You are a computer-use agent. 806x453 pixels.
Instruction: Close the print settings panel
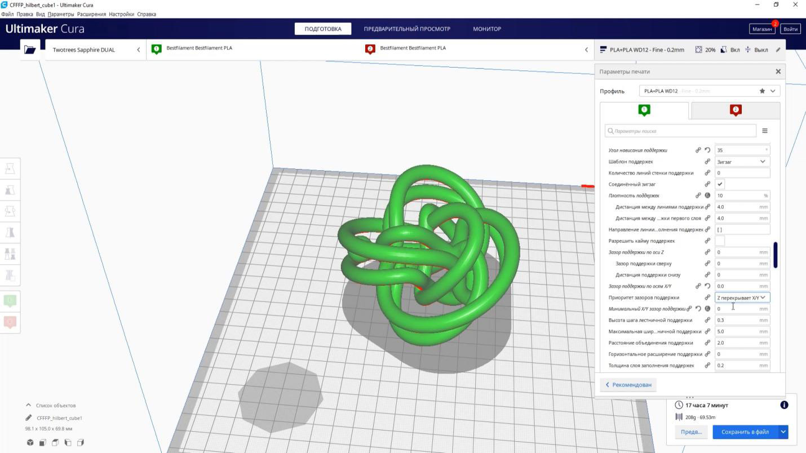point(778,72)
